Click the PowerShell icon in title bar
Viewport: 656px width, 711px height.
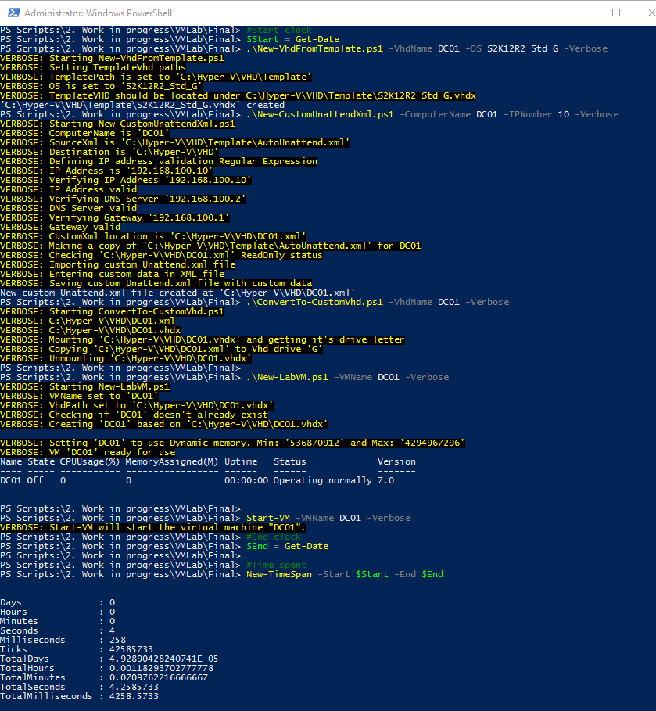(x=13, y=13)
